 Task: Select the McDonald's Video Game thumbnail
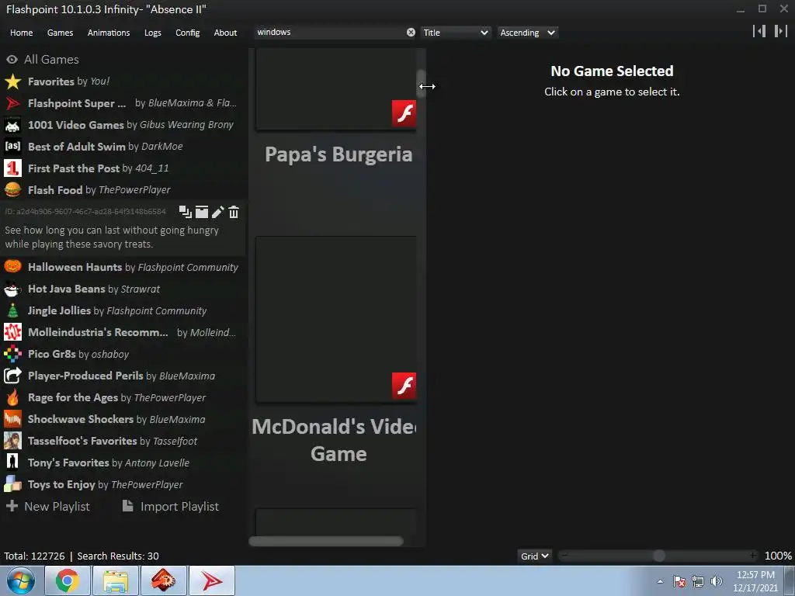[335, 319]
